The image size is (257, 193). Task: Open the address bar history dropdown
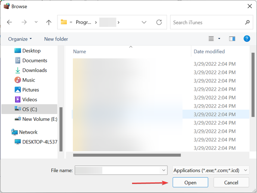click(144, 22)
